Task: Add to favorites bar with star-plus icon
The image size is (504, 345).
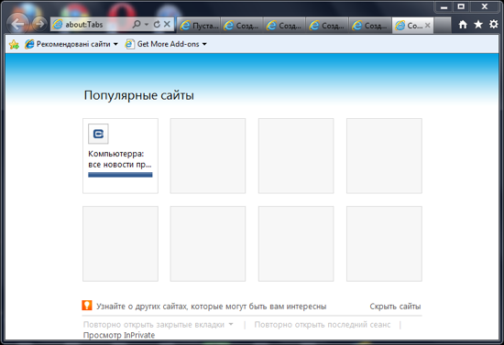Action: pos(14,44)
